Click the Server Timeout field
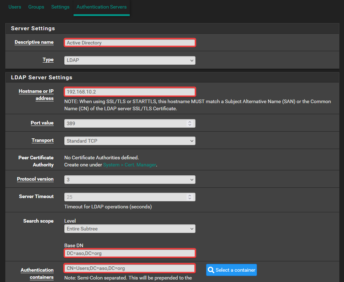Image resolution: width=344 pixels, height=282 pixels. [x=124, y=197]
